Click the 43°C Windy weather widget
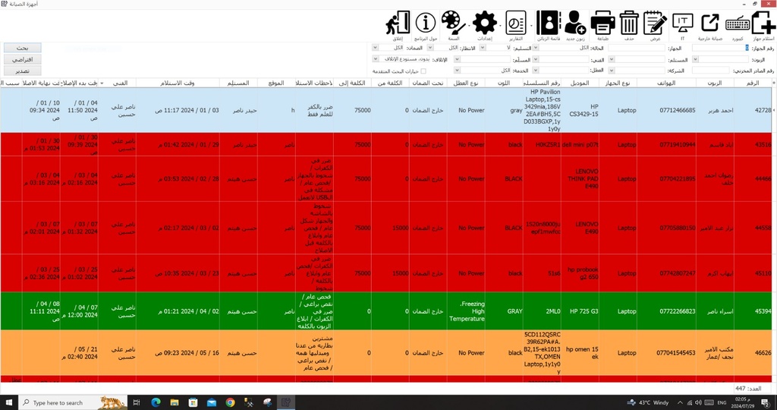The height and width of the screenshot is (410, 777). coord(648,402)
